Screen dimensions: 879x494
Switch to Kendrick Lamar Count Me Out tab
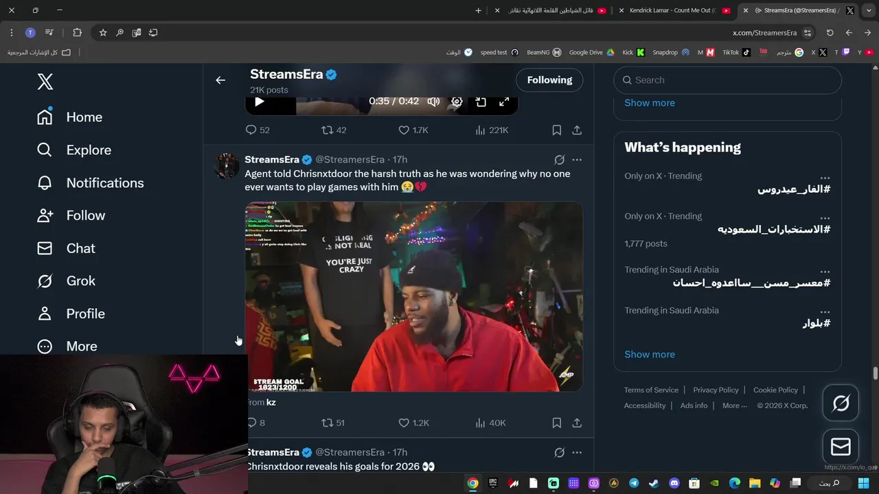coord(673,10)
